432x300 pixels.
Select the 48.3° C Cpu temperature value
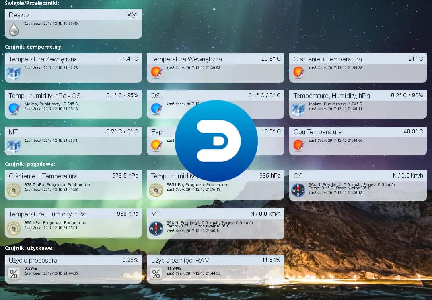click(x=413, y=131)
